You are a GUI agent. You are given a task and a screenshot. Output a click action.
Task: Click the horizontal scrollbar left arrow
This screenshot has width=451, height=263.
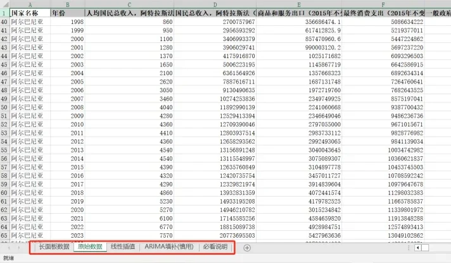417,247
